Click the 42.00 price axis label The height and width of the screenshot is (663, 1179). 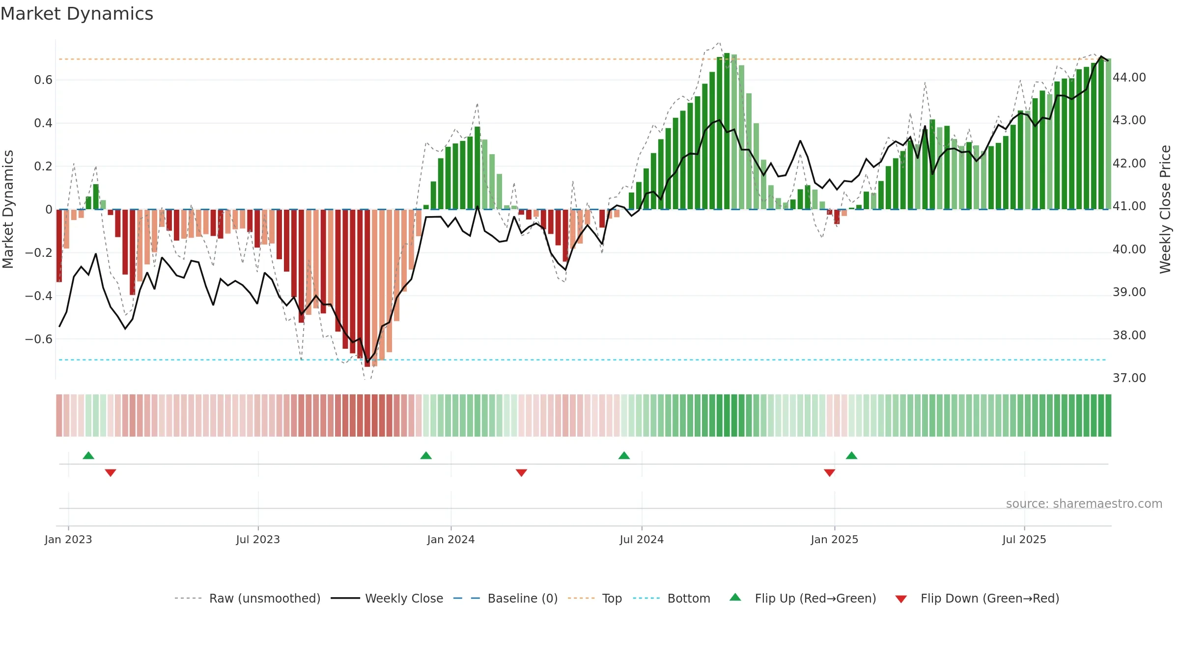tap(1129, 164)
